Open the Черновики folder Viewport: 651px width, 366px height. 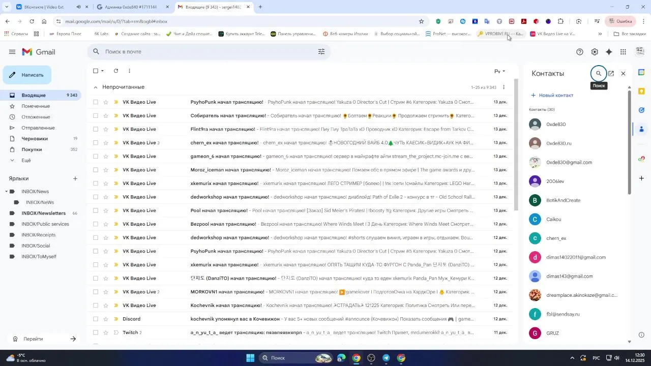41,138
